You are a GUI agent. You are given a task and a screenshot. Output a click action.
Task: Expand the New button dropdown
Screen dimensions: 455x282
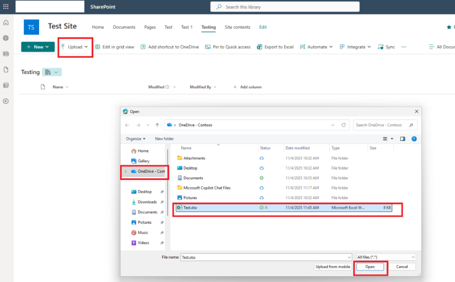tap(47, 47)
